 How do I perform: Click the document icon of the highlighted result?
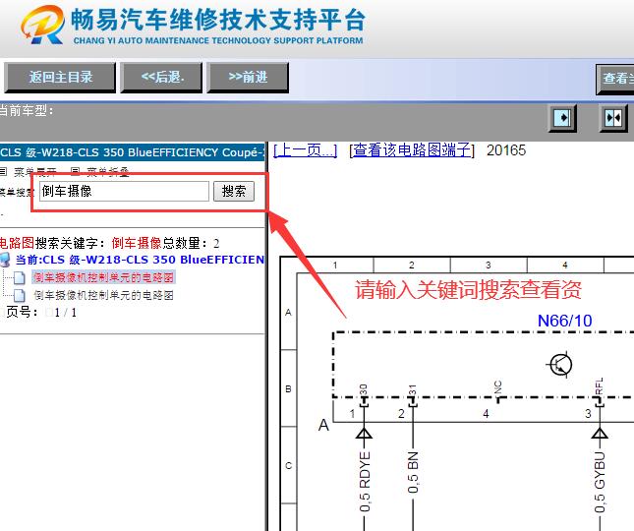pyautogui.click(x=20, y=278)
